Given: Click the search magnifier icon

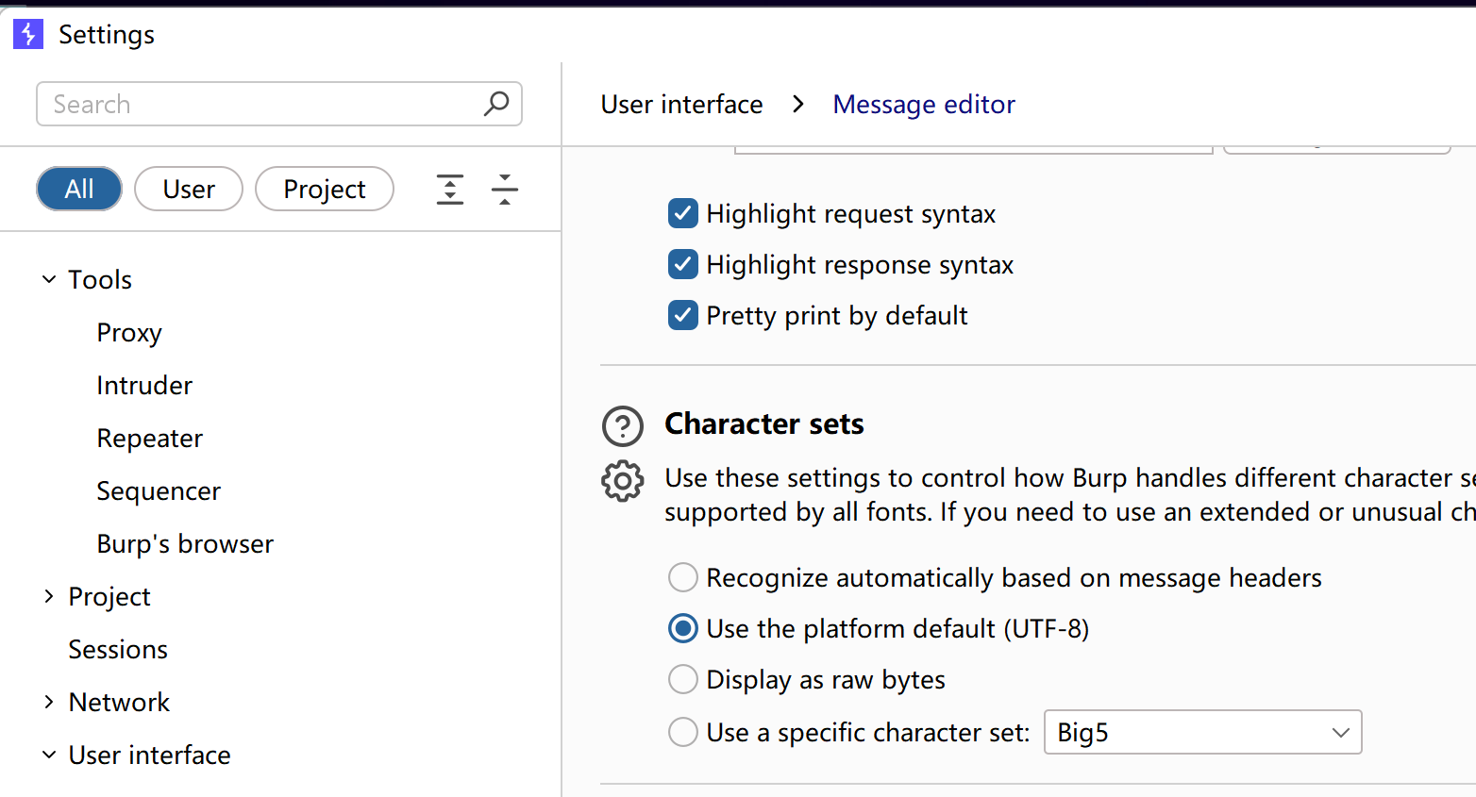Looking at the screenshot, I should point(496,104).
